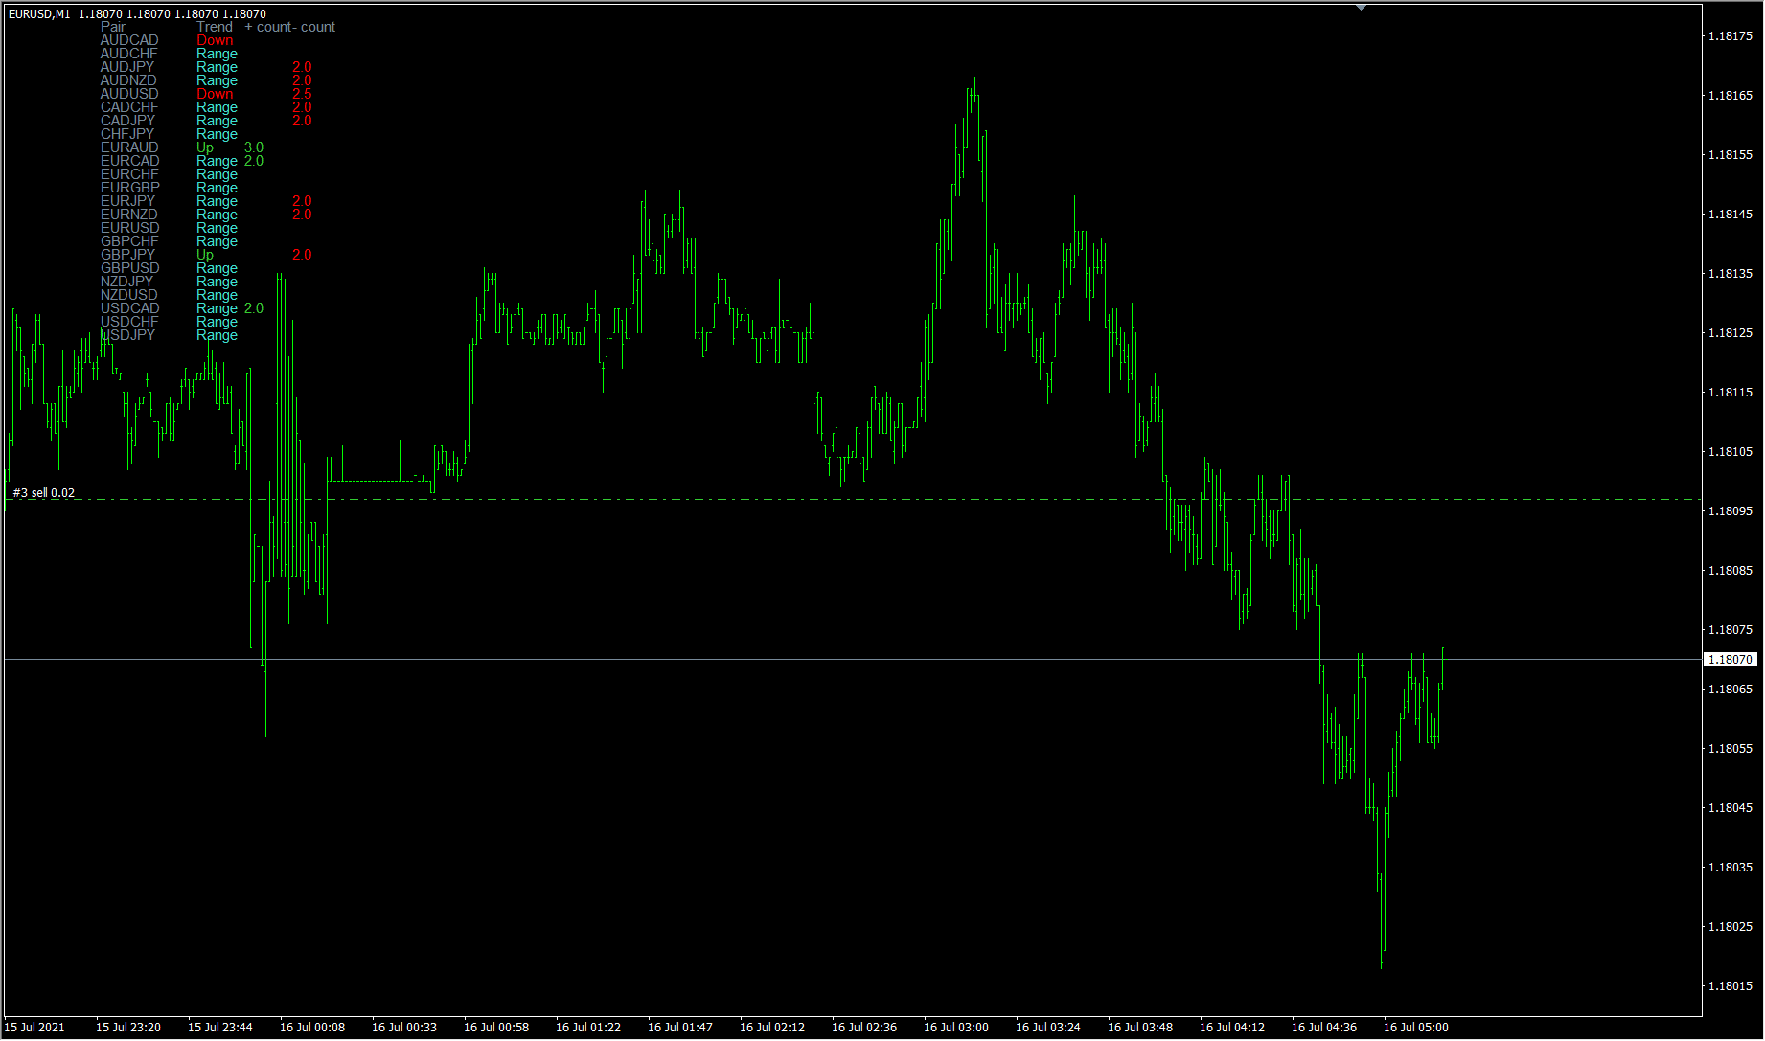The height and width of the screenshot is (1041, 1765).
Task: Click the green Up trend for EURAUD
Action: pos(205,147)
